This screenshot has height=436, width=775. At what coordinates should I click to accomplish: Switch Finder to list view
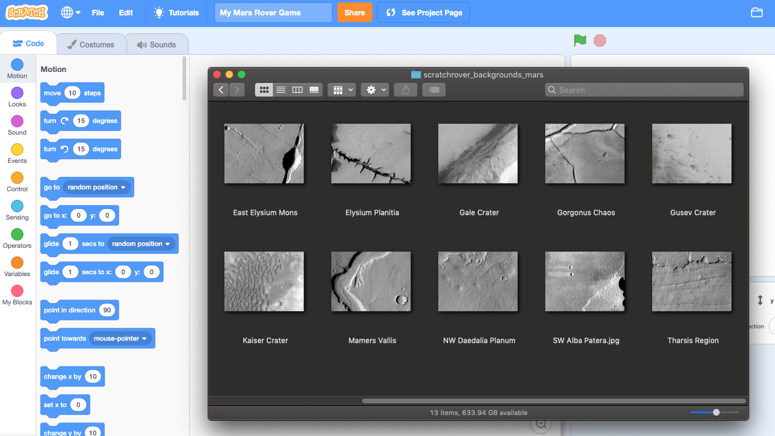coord(280,89)
